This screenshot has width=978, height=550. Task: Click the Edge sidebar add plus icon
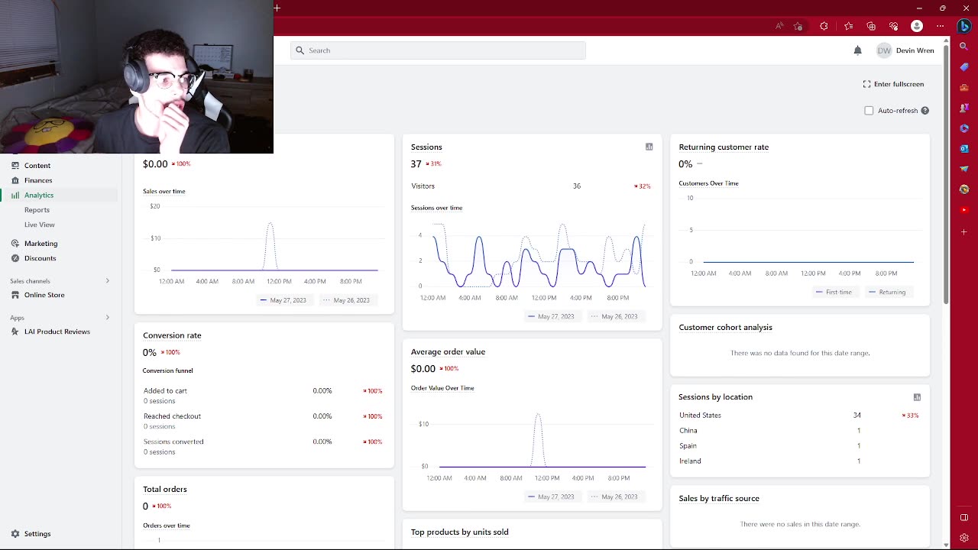pos(964,231)
